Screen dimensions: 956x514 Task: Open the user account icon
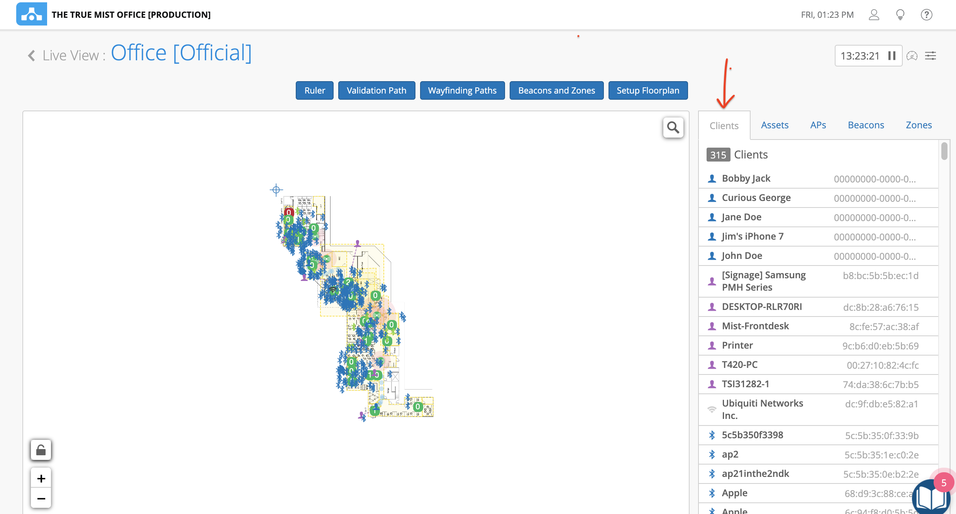[x=874, y=15]
